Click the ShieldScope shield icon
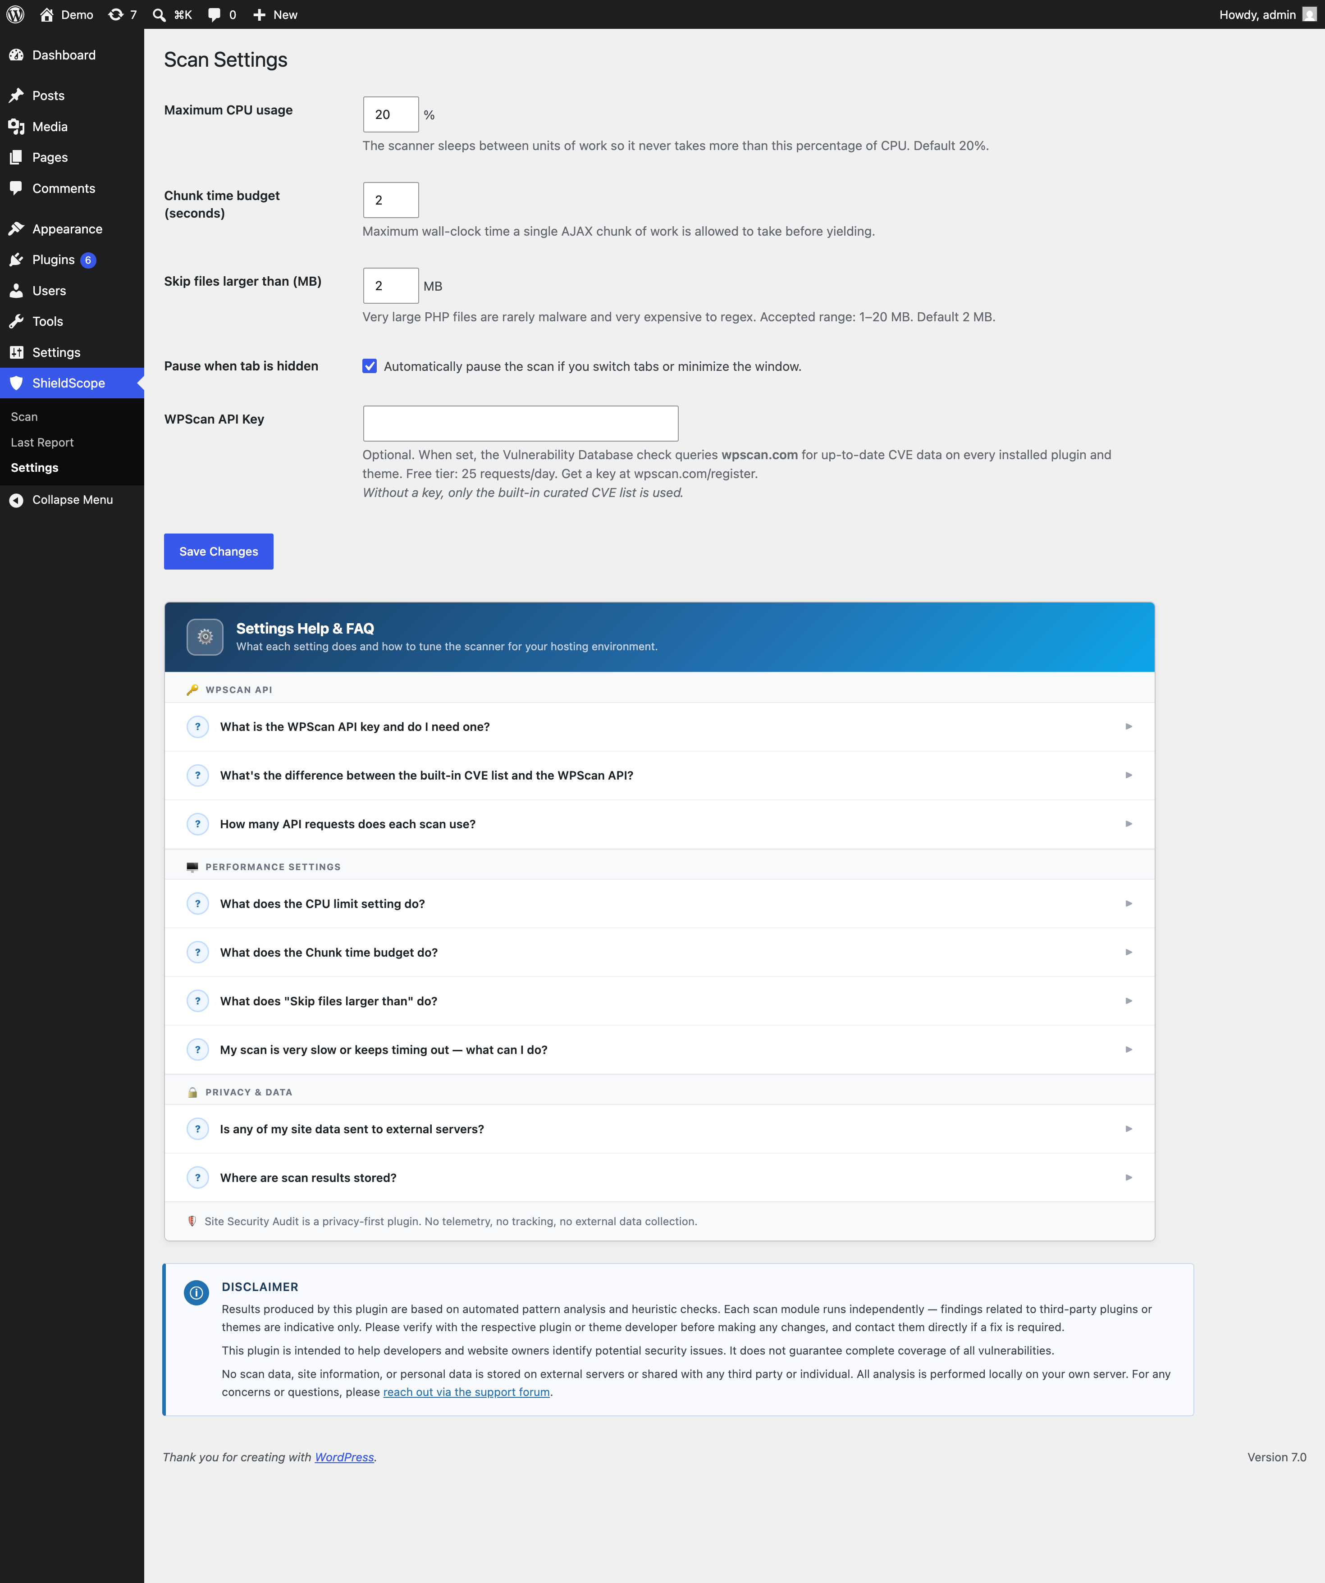The height and width of the screenshot is (1583, 1325). 16,383
